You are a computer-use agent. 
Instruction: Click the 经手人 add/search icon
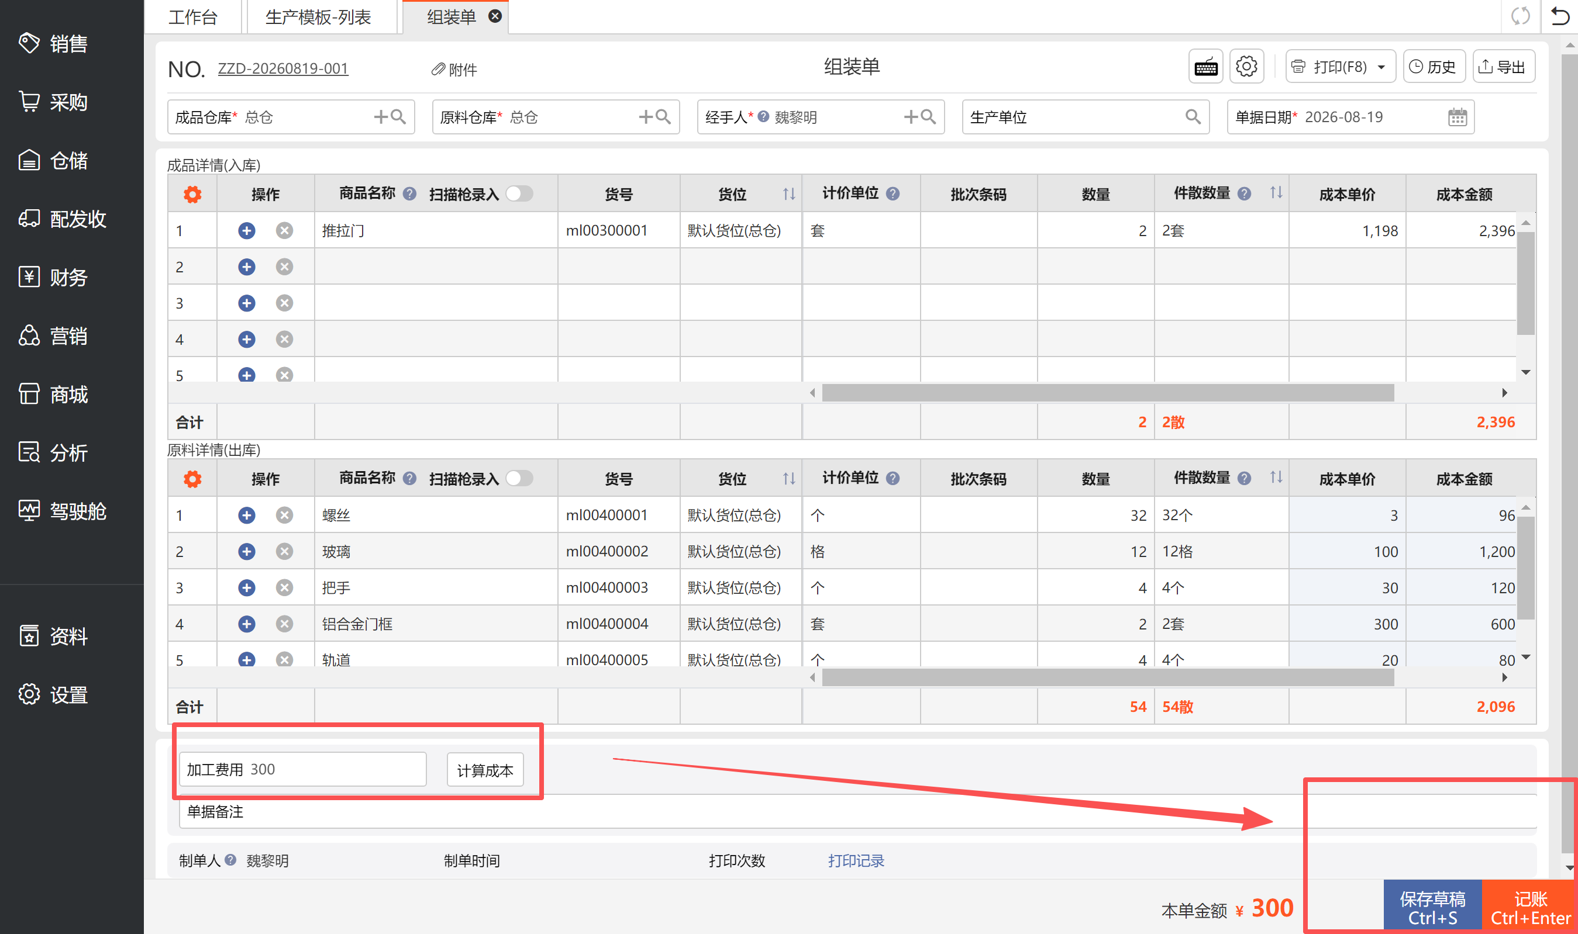pyautogui.click(x=920, y=117)
